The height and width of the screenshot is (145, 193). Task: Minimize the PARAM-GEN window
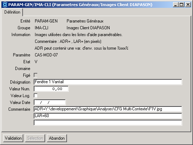[175, 5]
